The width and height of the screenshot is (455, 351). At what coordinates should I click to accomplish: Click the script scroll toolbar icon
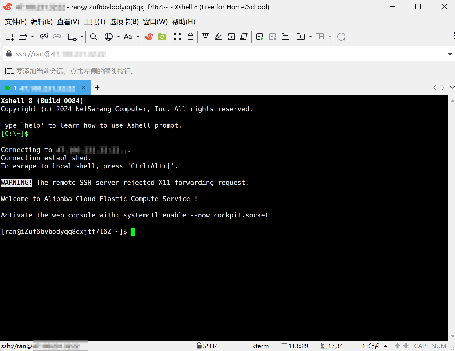244,37
